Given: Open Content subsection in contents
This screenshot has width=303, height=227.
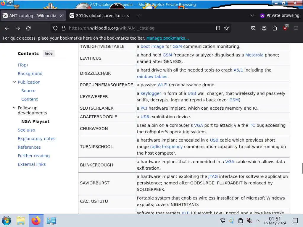Looking at the screenshot, I should coord(30,99).
